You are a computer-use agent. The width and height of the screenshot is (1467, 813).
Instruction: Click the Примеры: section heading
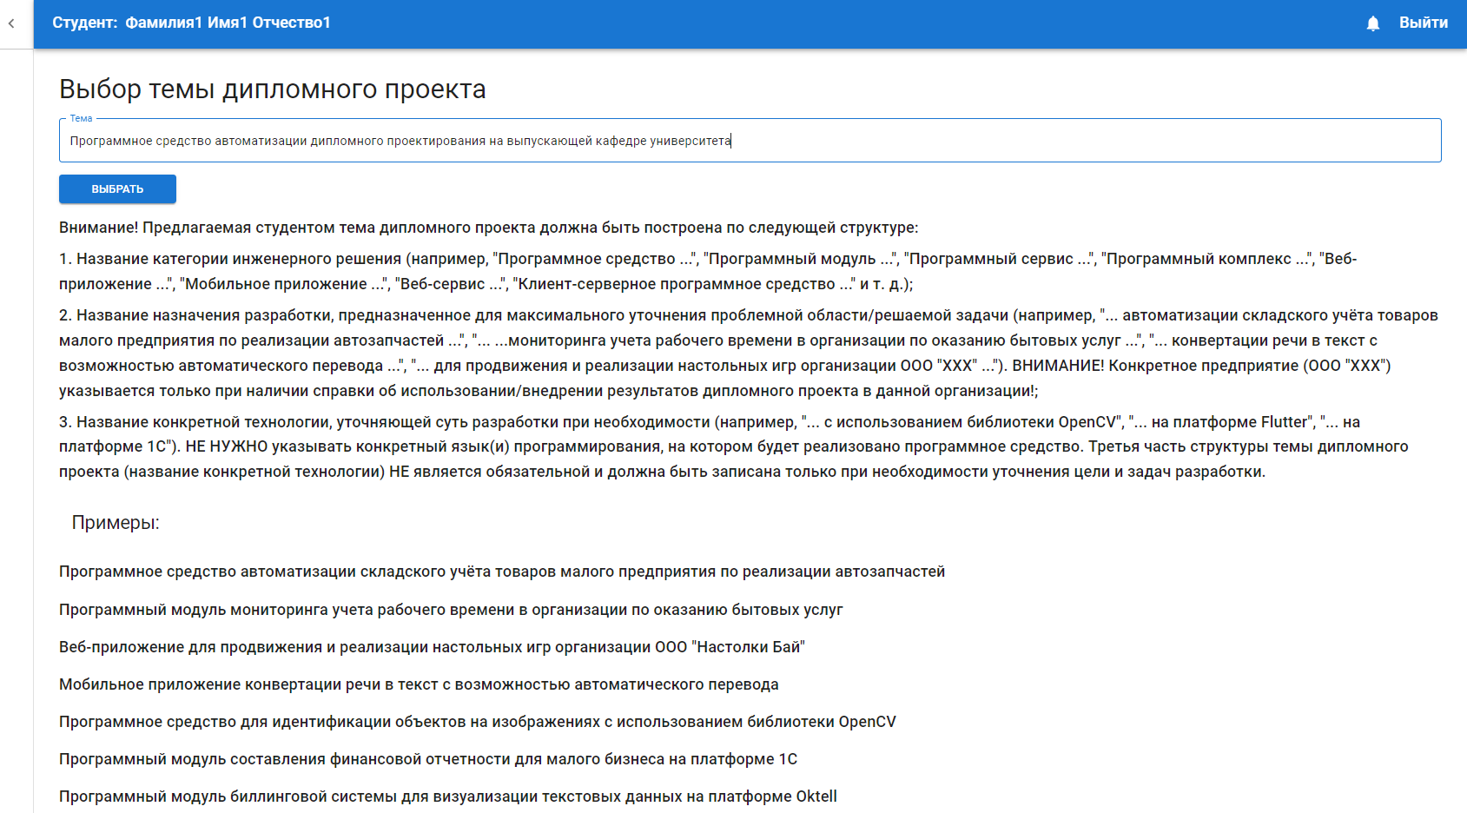click(116, 523)
